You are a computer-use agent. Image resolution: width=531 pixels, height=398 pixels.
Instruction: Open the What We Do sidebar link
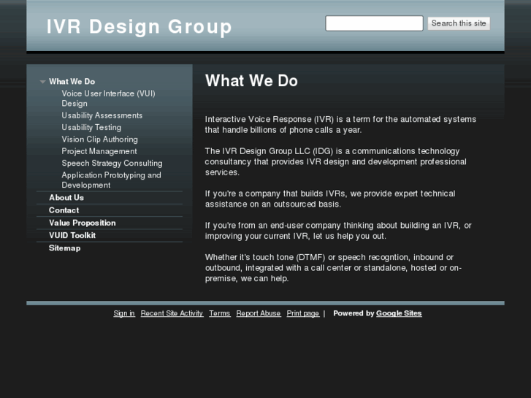72,82
